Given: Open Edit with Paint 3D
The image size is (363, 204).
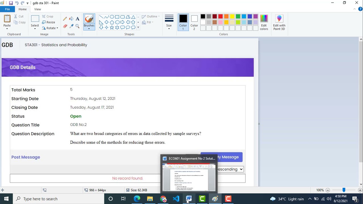Looking at the screenshot, I should tap(279, 22).
